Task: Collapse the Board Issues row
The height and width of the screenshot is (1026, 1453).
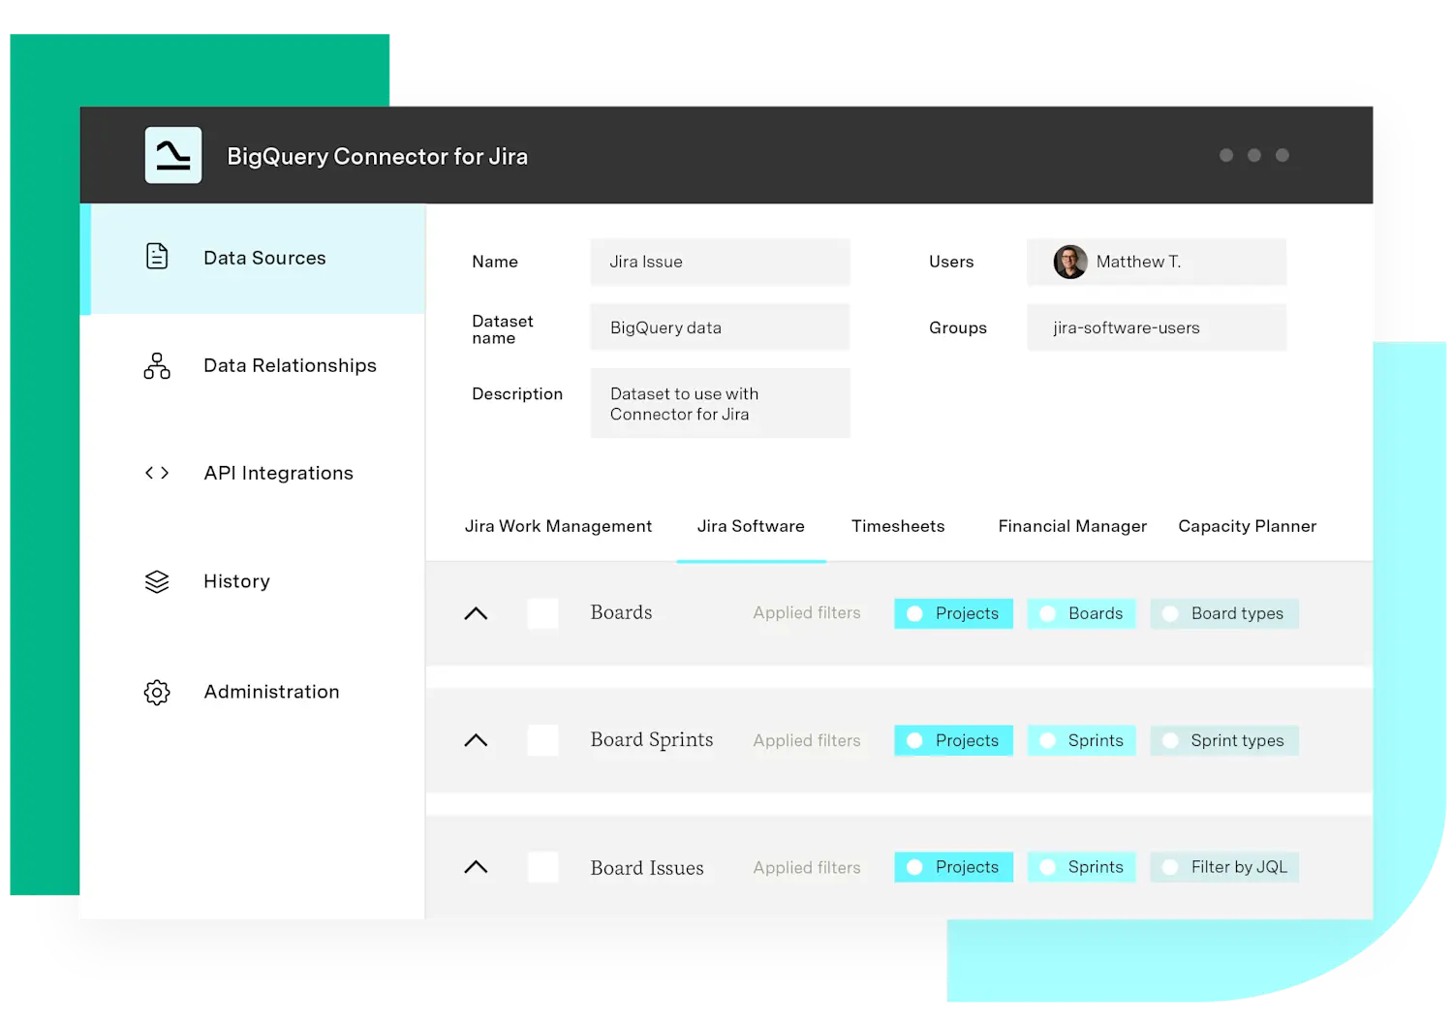Action: (x=476, y=867)
